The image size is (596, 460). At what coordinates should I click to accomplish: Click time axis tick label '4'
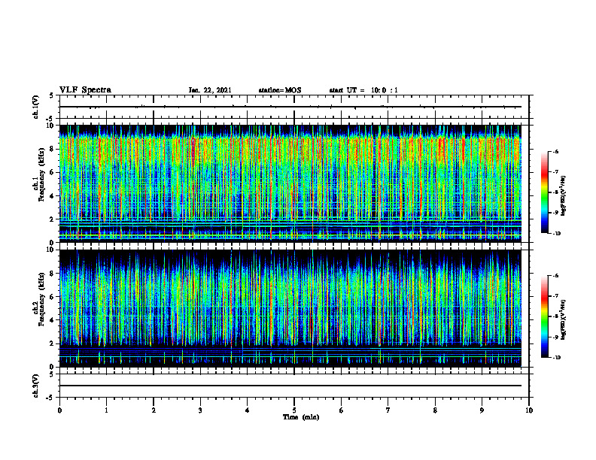point(248,410)
